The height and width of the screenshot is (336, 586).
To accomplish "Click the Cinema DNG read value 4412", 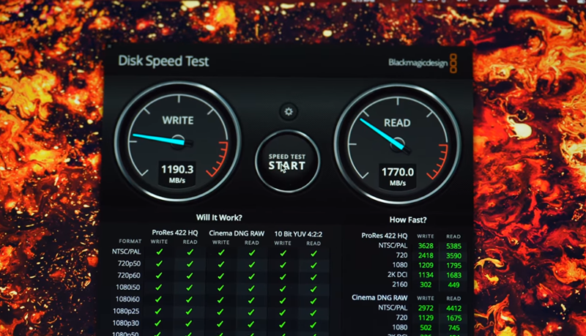I will (x=453, y=308).
